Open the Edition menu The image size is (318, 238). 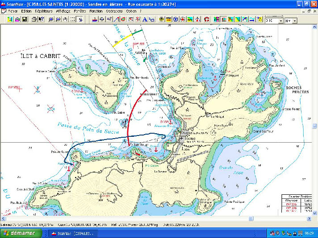pos(26,11)
